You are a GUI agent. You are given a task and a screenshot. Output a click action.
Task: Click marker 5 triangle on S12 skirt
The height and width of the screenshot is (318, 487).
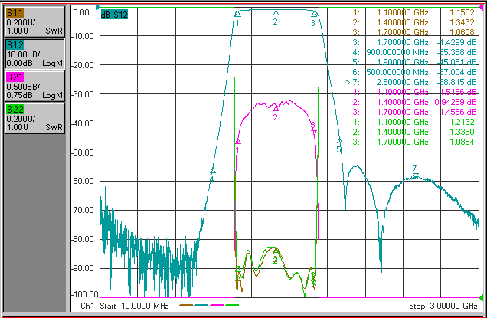point(339,141)
